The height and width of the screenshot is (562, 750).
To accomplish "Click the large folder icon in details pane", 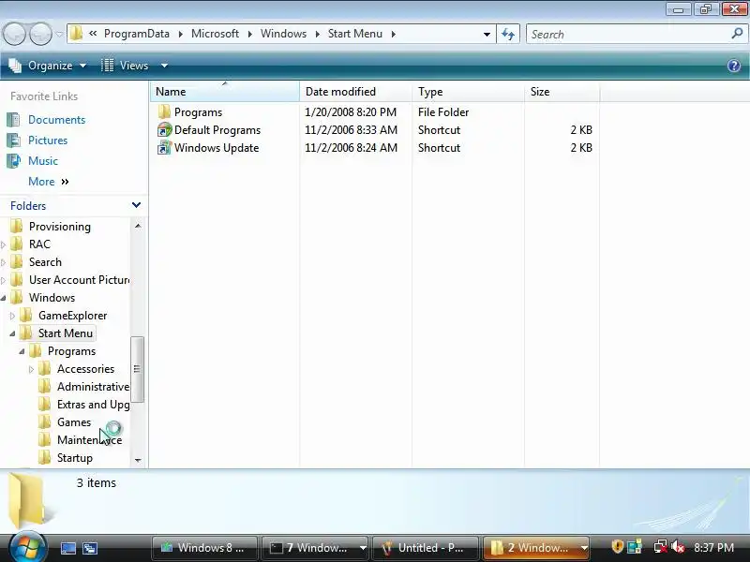I will [x=30, y=501].
